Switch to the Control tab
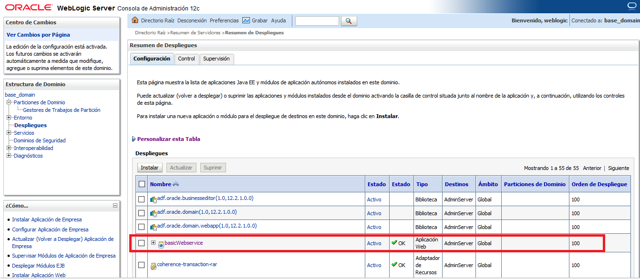 pyautogui.click(x=186, y=59)
